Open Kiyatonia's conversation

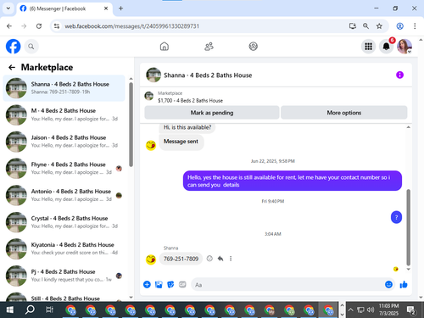(x=64, y=248)
